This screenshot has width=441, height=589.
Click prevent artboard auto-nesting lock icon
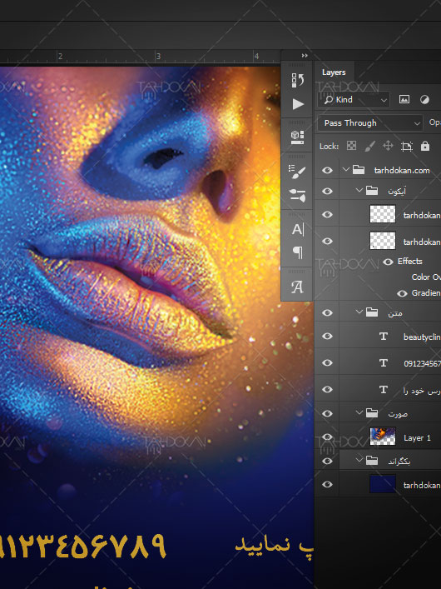click(407, 146)
